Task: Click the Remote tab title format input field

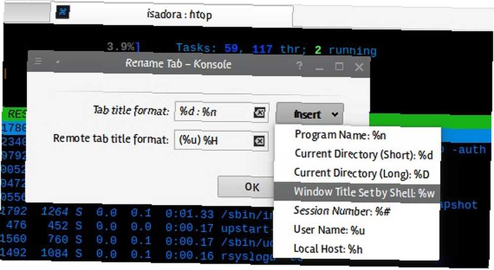Action: coord(221,140)
